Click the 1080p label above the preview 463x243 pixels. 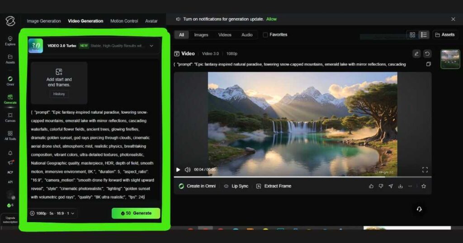coord(232,54)
